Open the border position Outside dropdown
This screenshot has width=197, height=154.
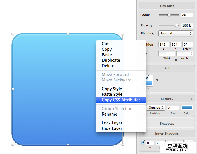coord(156,108)
